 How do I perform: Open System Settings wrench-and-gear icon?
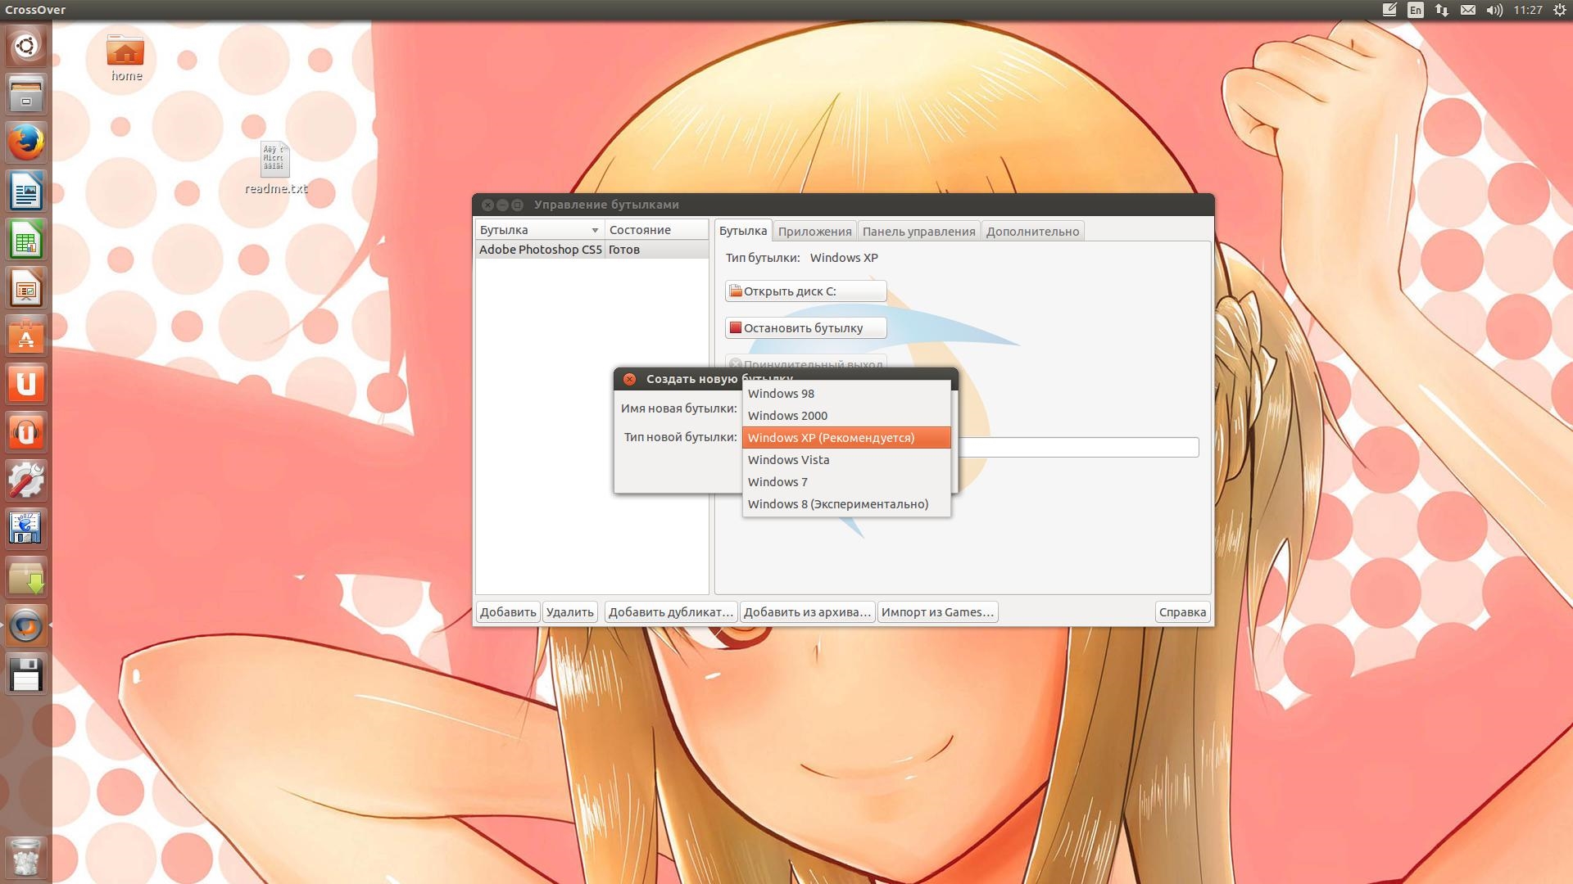click(26, 480)
